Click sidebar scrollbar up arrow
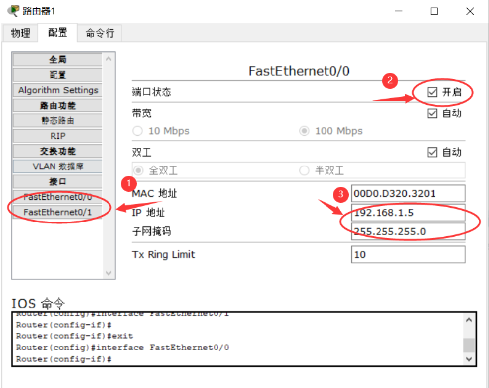Screen dimensions: 489x388 pyautogui.click(x=109, y=59)
